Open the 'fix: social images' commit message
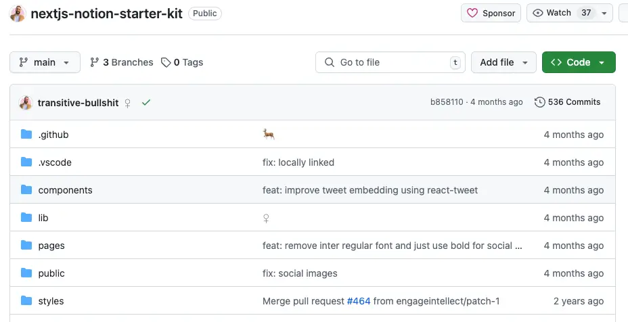This screenshot has height=322, width=628. pyautogui.click(x=300, y=273)
